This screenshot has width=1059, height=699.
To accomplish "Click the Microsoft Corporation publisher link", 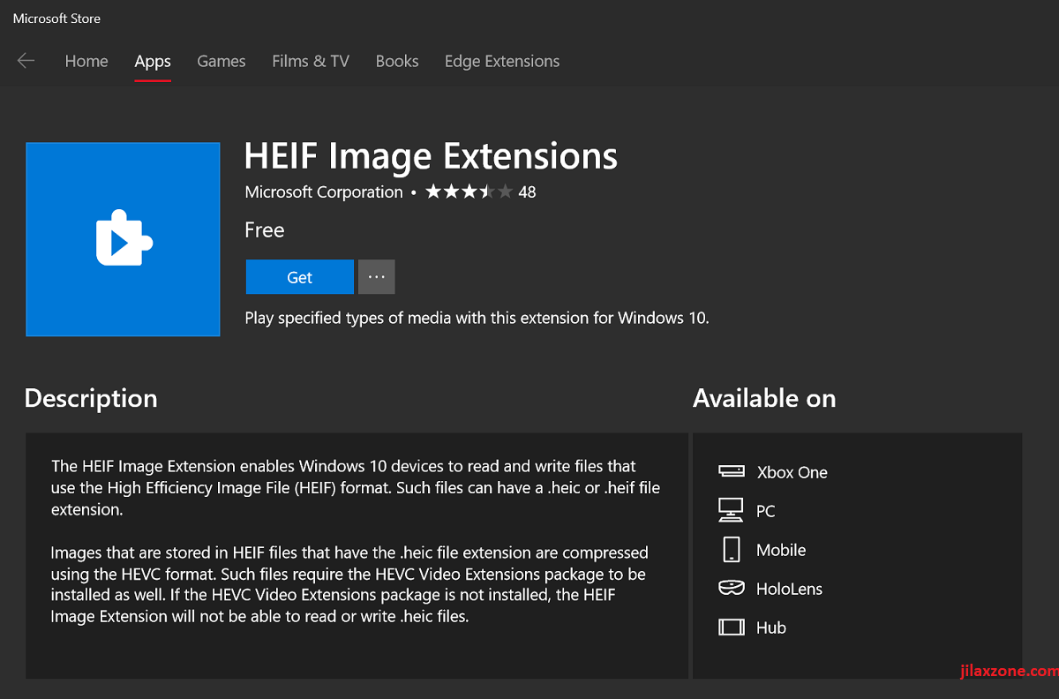I will 324,192.
